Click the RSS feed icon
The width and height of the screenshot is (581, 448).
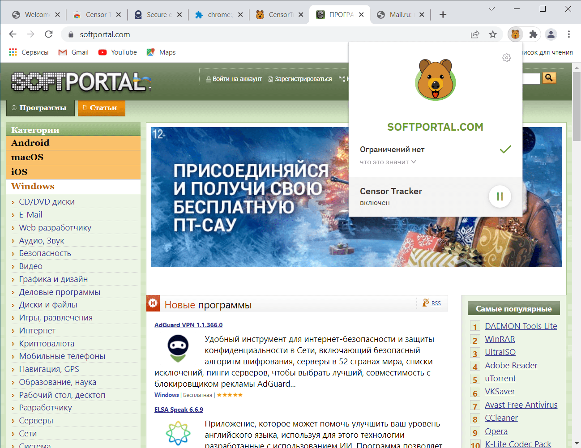(426, 303)
